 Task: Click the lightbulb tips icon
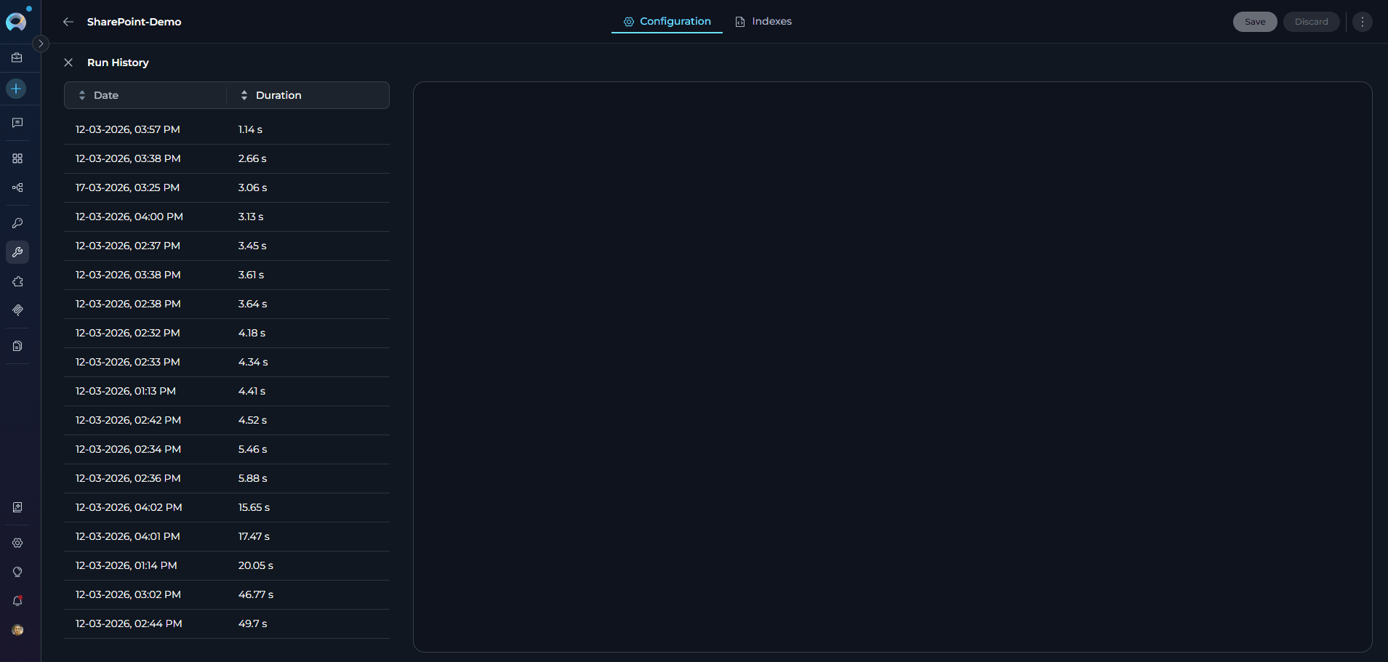point(17,572)
